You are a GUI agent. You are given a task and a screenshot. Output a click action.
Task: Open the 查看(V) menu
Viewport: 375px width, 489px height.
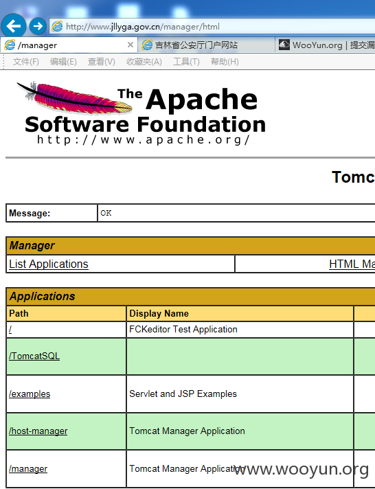[102, 62]
